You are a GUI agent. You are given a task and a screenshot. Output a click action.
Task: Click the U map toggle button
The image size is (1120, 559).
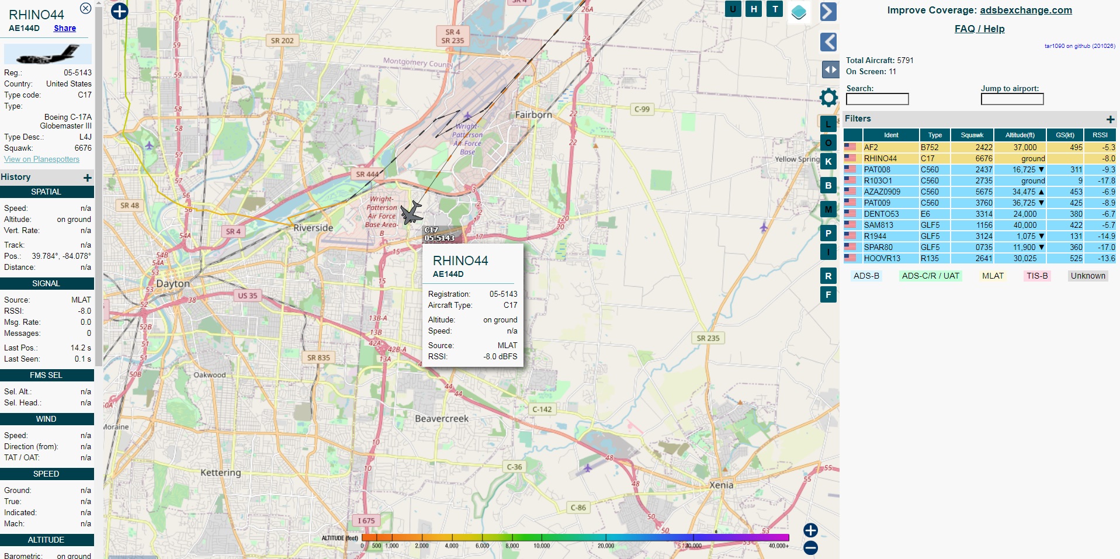733,9
